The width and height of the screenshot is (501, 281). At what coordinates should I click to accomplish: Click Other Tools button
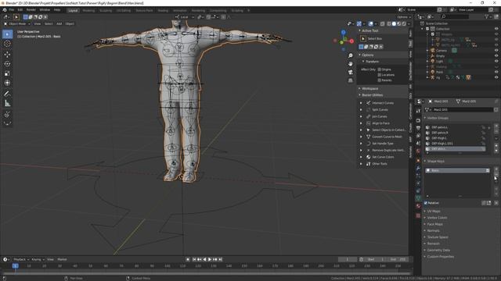380,164
